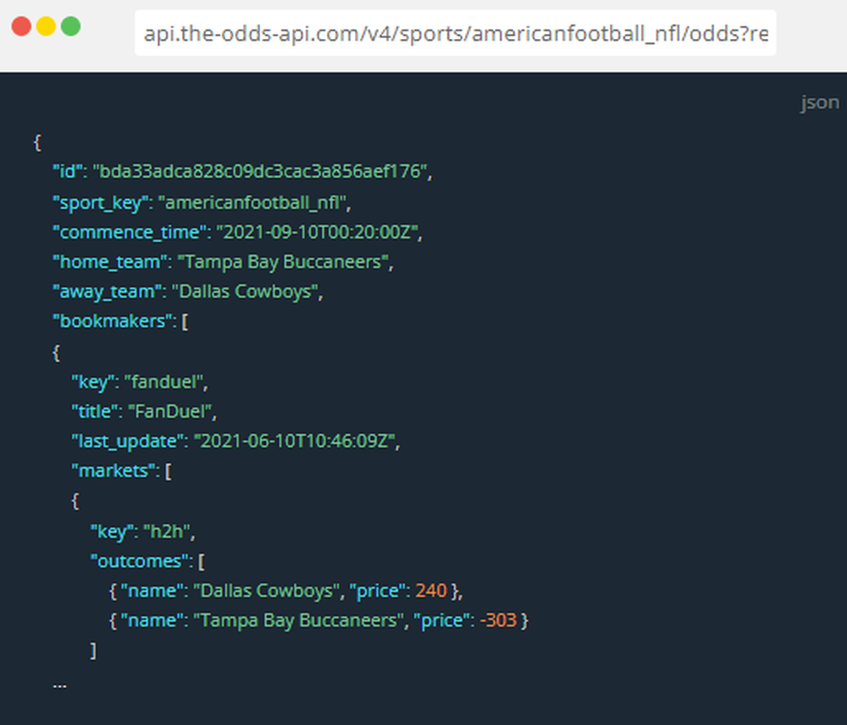
Task: Click the "last_update" key
Action: point(127,441)
